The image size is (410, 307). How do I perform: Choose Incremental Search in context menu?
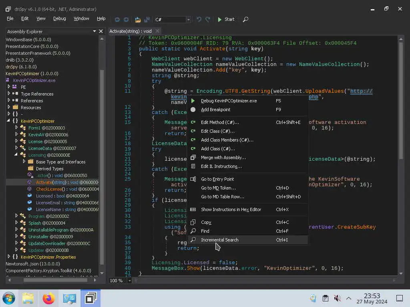[247, 240]
